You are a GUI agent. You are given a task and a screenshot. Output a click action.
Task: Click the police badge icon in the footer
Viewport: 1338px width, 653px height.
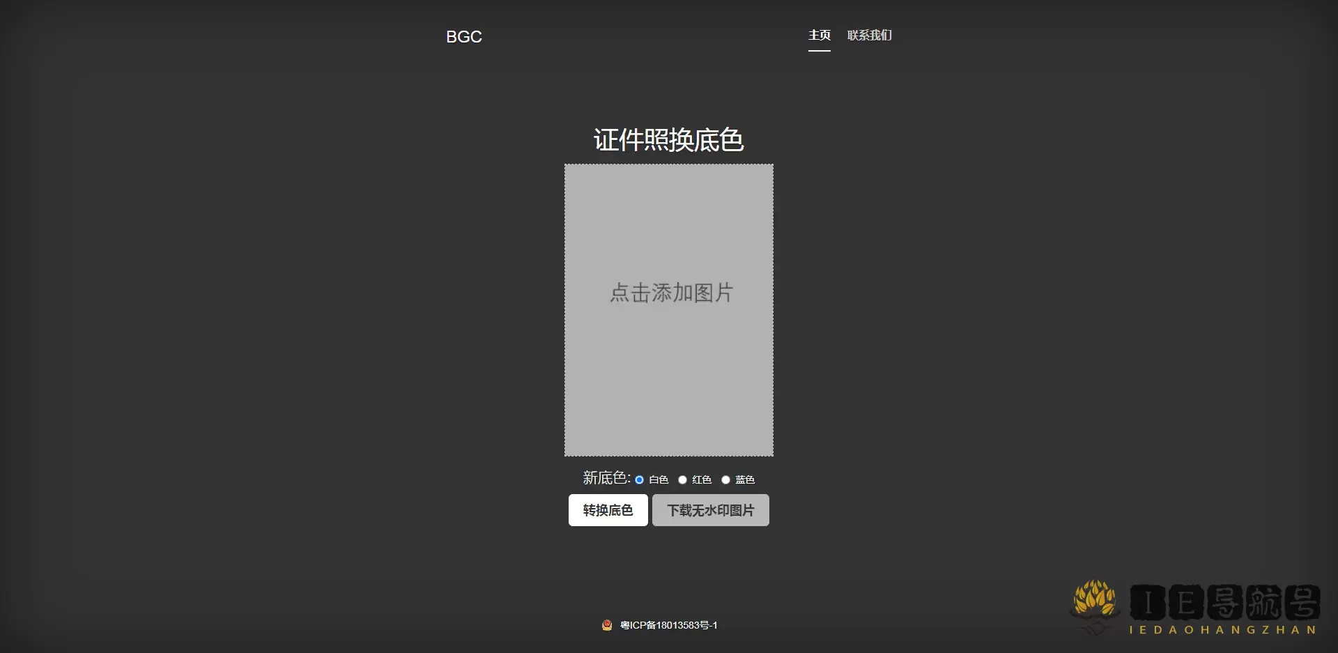(607, 625)
